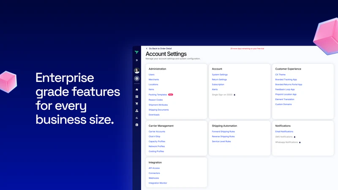Open the Items link
Image resolution: width=338 pixels, height=190 pixels.
[151, 90]
